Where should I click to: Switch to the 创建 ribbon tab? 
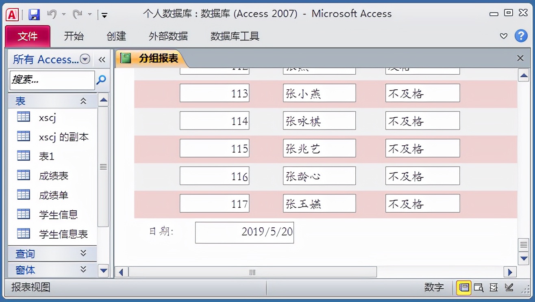(116, 36)
